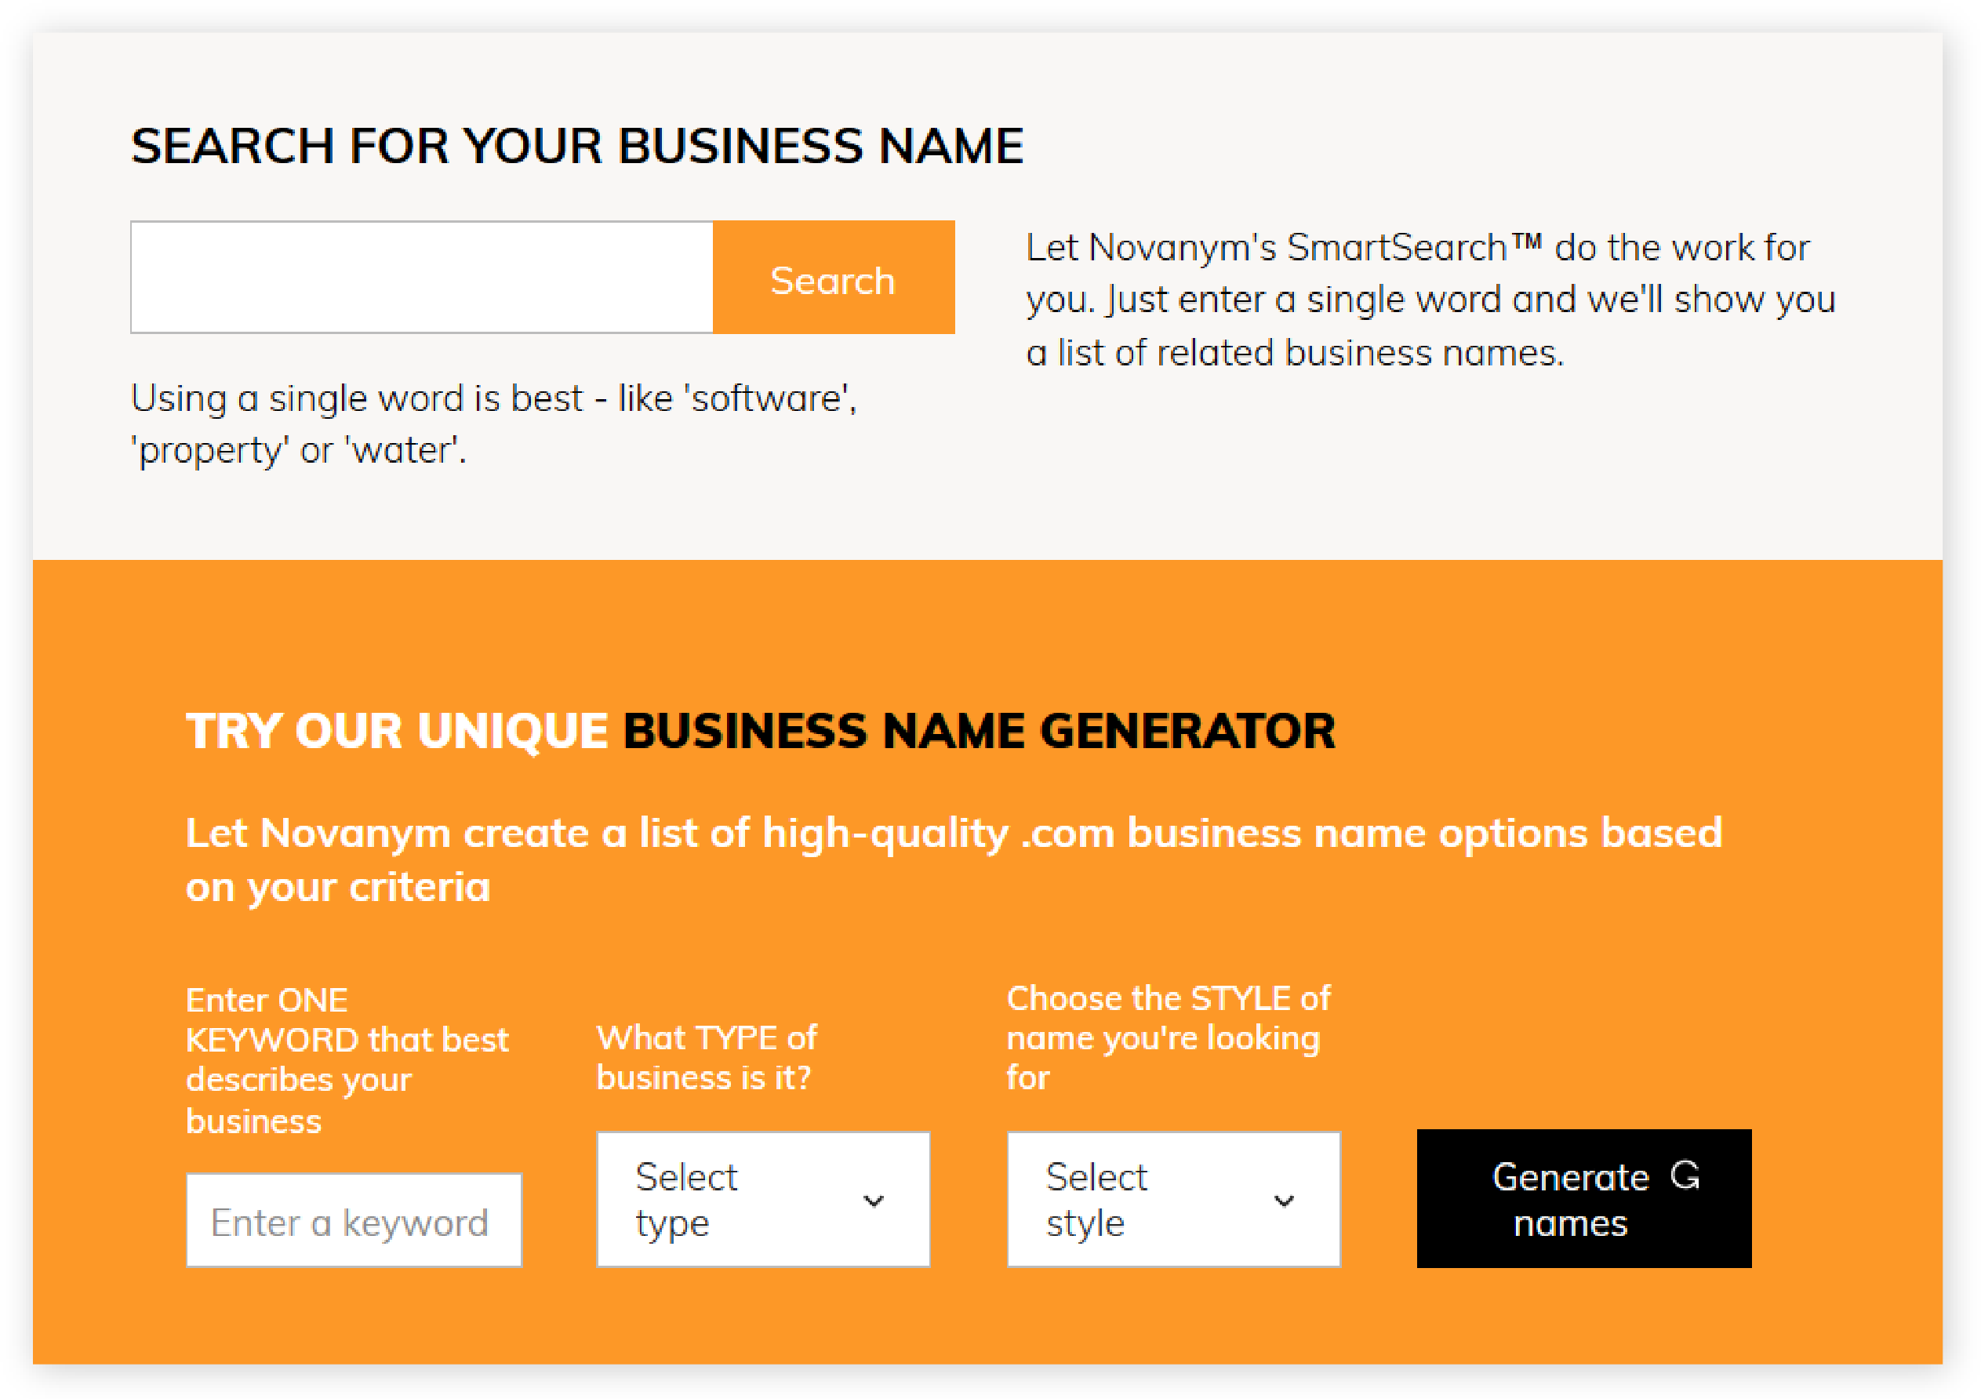This screenshot has width=1981, height=1399.
Task: Open the Select style dropdown
Action: pos(1174,1199)
